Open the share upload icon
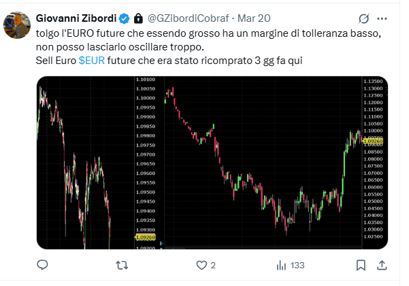 coord(382,265)
